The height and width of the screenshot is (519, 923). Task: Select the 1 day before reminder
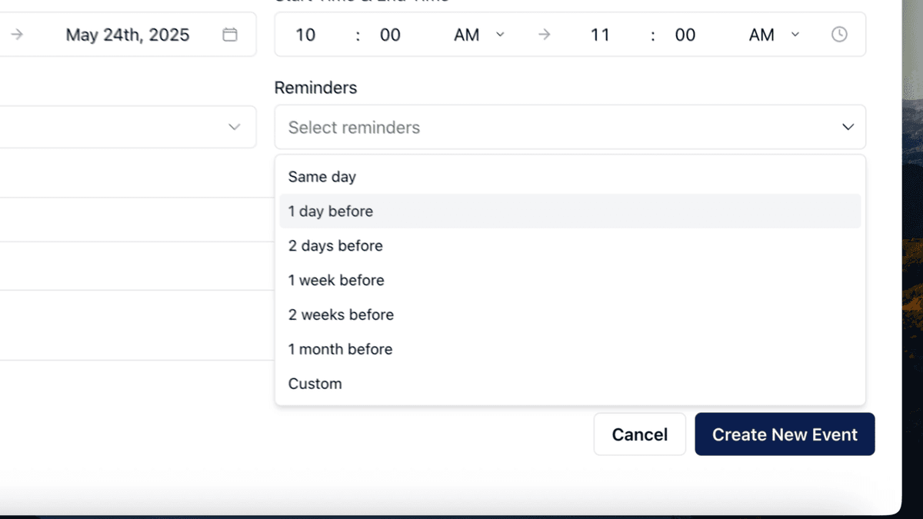click(x=570, y=211)
